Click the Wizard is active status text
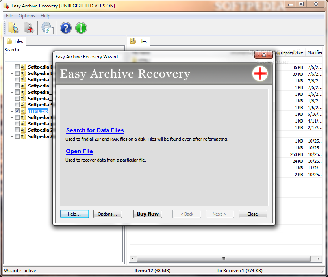328x277 pixels. click(20, 271)
